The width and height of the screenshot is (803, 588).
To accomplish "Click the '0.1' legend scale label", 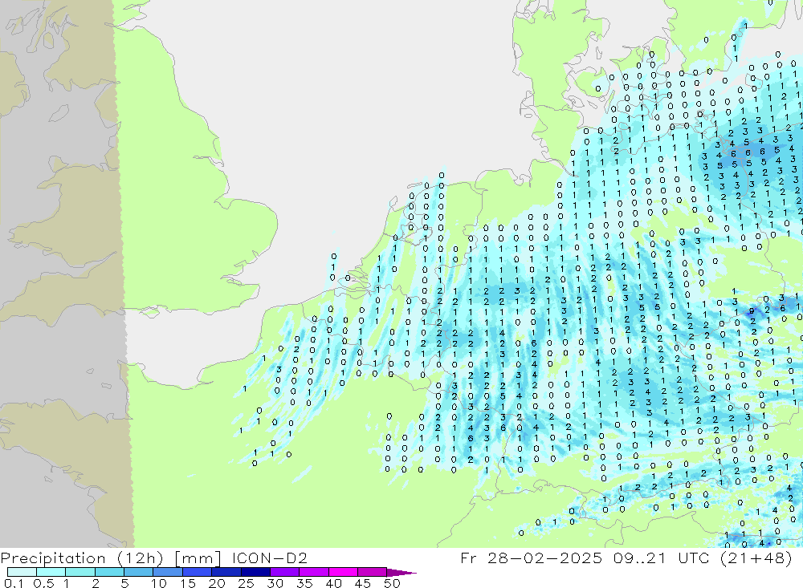I will (x=14, y=583).
